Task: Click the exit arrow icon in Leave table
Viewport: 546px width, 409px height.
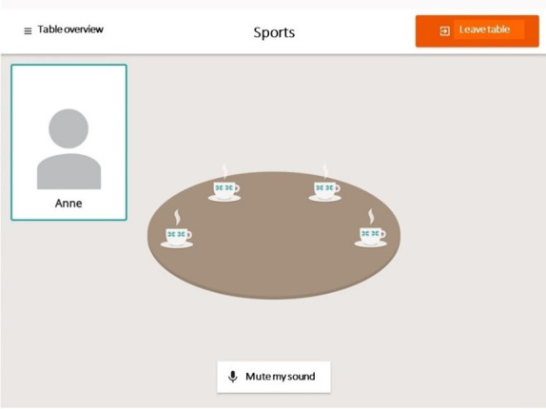Action: pyautogui.click(x=444, y=31)
